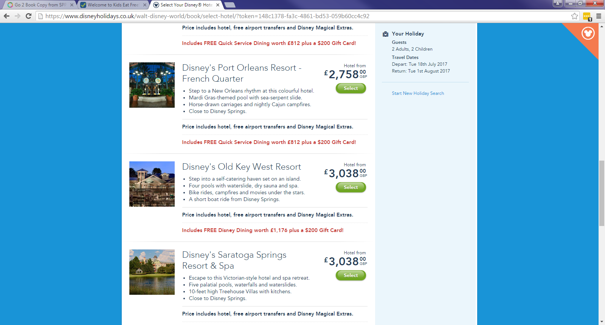This screenshot has height=325, width=605.
Task: Click the Chrome user profile button
Action: (558, 3)
